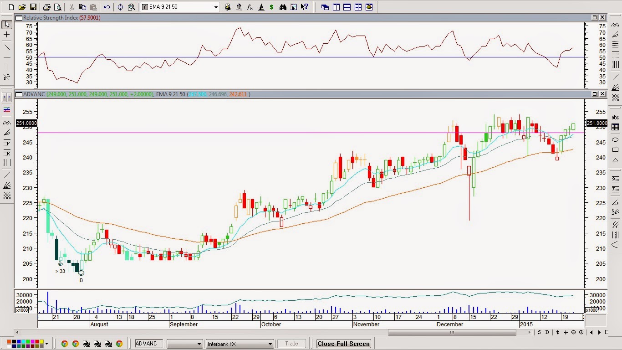Select the trendline drawing tool
Screen dimensions: 622x350
(x=7, y=46)
